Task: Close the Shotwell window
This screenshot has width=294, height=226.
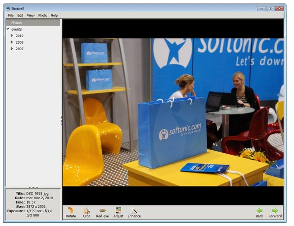Action: (x=279, y=9)
